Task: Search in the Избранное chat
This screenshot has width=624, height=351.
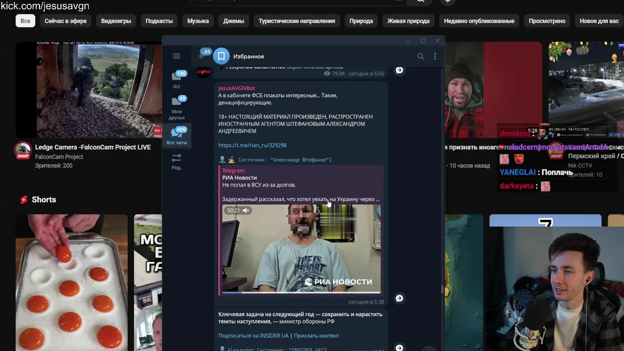Action: (421, 57)
